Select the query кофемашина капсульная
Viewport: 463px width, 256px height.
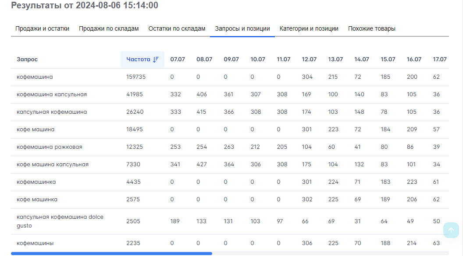tap(52, 94)
